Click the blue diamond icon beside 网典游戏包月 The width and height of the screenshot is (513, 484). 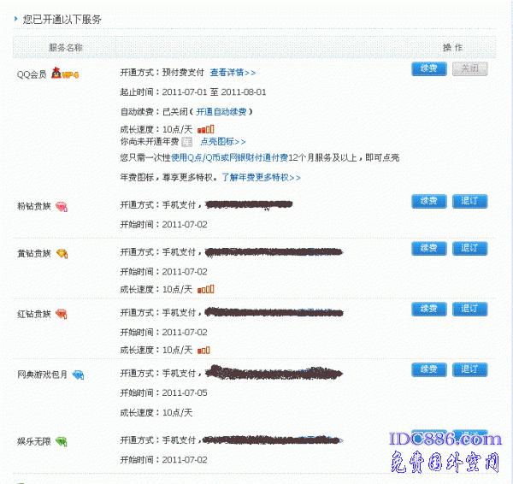point(78,375)
